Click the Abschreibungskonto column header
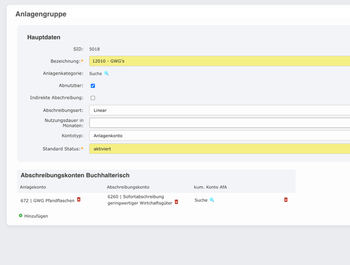 [128, 187]
